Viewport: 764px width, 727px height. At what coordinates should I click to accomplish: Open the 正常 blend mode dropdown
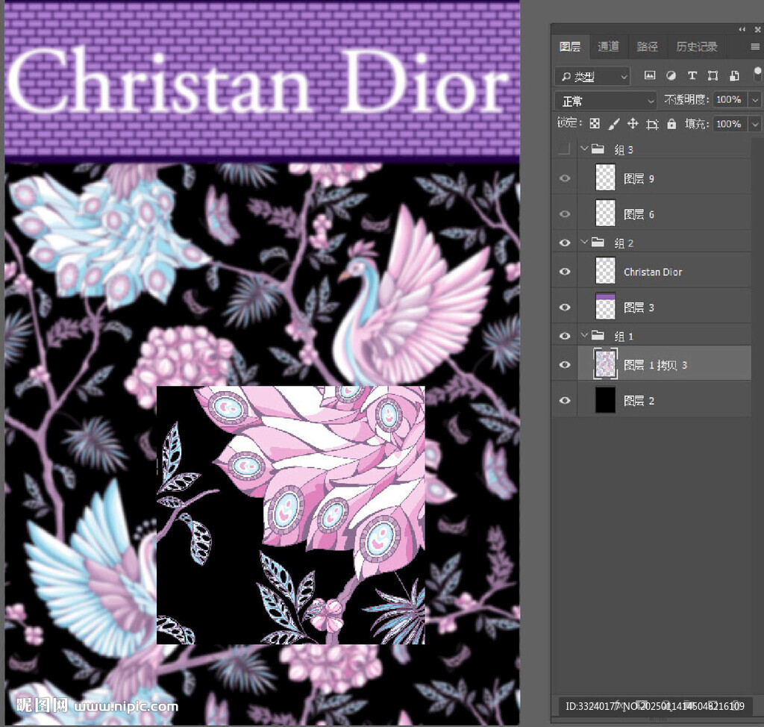click(605, 100)
